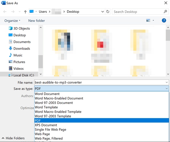Choose Web Page file type
170x142 pixels.
tap(102, 134)
